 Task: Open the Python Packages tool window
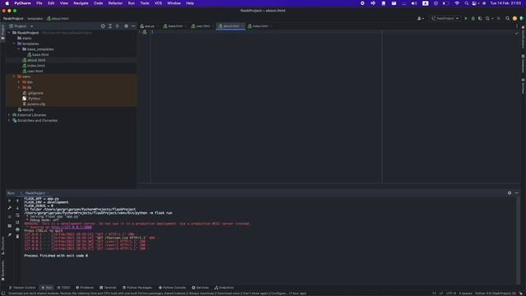click(x=137, y=288)
